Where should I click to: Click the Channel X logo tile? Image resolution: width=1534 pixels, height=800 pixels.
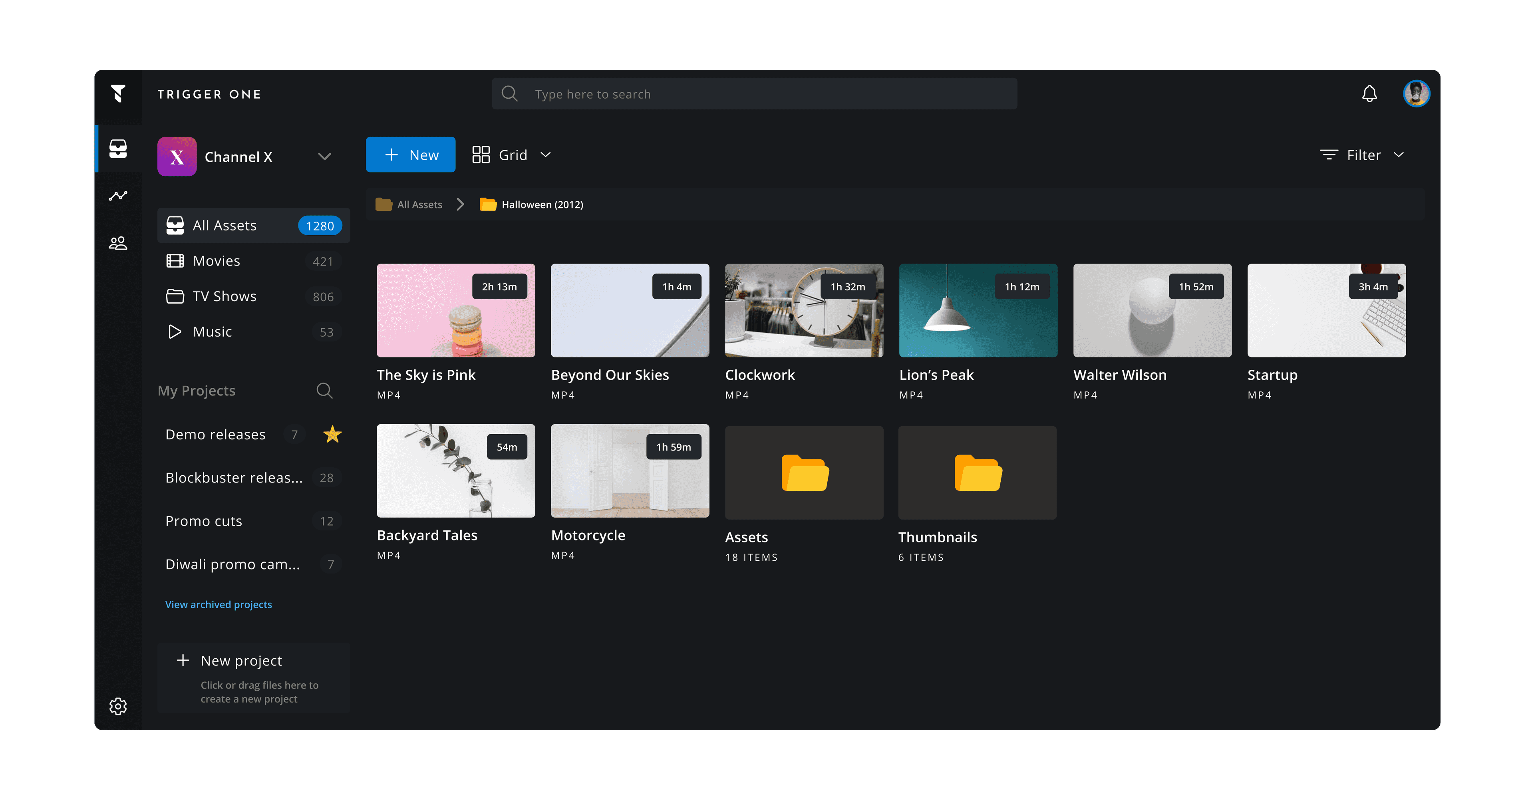pos(177,157)
